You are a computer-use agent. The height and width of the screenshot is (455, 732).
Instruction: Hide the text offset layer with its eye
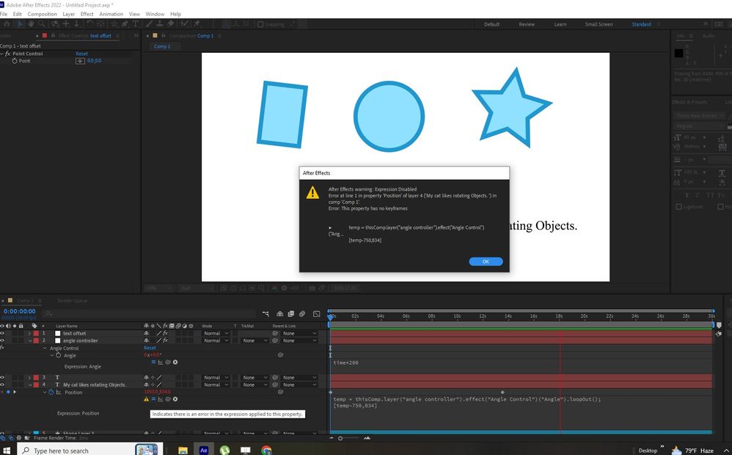pos(2,333)
